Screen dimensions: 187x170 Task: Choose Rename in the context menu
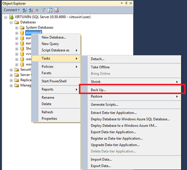coord(56,98)
